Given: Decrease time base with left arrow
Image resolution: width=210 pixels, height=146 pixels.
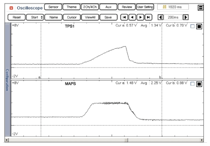Looking at the screenshot, I should [x=161, y=17].
